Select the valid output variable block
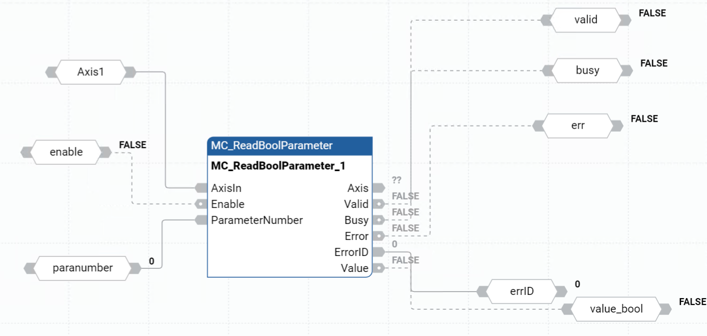 (586, 20)
